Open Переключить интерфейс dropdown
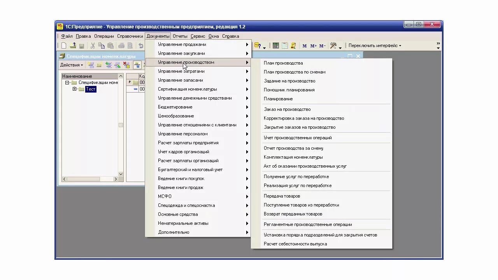This screenshot has width=498, height=280. tap(375, 45)
